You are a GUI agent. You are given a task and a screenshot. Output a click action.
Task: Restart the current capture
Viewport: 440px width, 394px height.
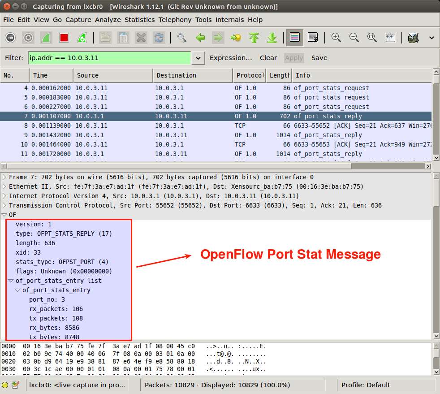[x=82, y=38]
